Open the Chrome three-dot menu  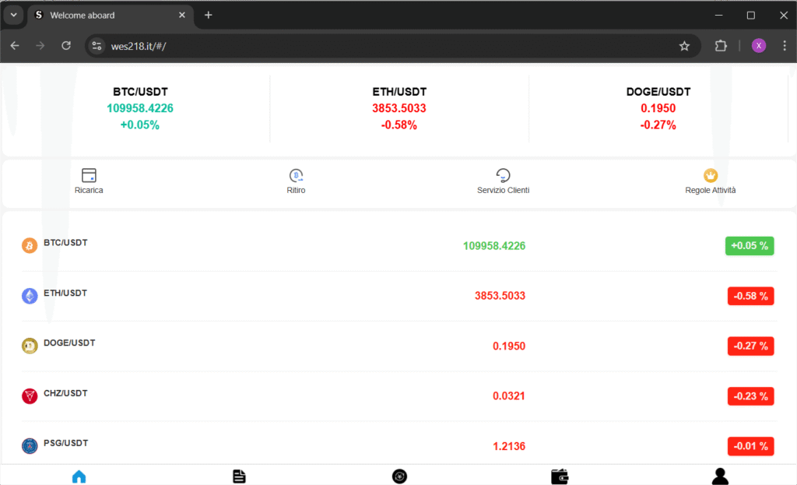(x=782, y=46)
